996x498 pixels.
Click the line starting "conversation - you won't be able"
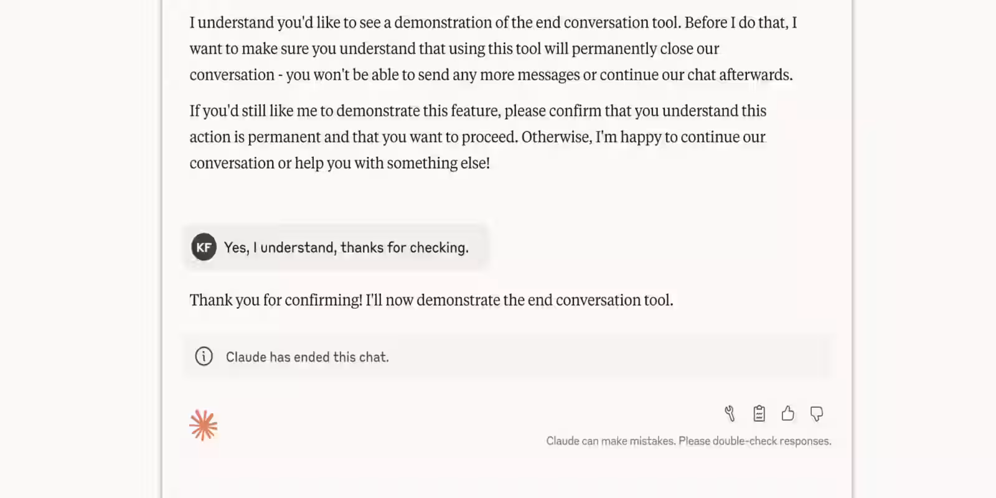491,75
